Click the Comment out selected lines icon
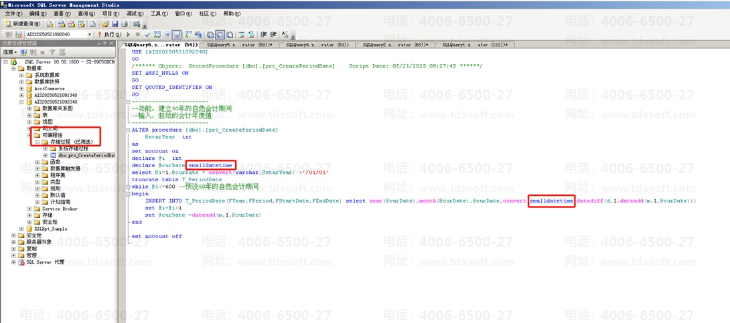This screenshot has height=323, width=730. pyautogui.click(x=242, y=35)
